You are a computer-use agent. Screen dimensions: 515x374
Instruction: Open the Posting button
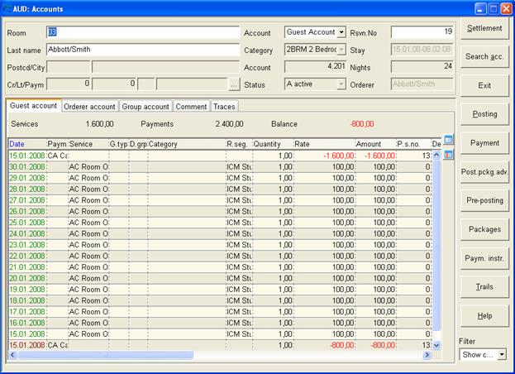pyautogui.click(x=484, y=114)
